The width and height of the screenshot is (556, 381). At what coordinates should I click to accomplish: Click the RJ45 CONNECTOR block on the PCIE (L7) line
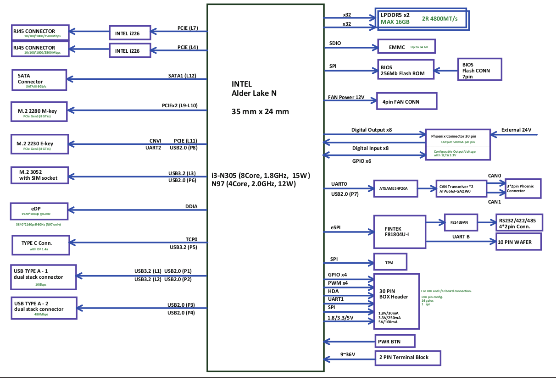(x=40, y=33)
